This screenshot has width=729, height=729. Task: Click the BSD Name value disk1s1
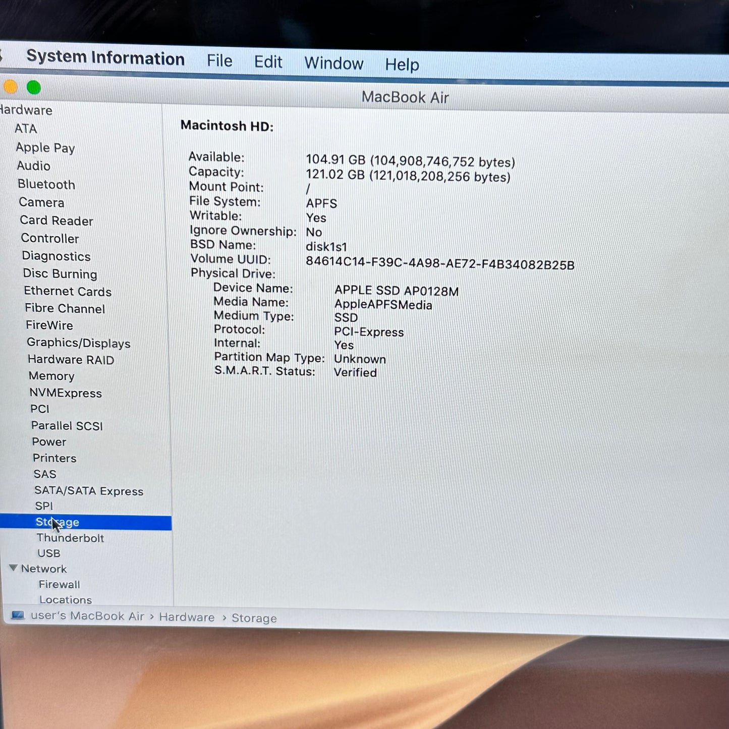[x=326, y=246]
